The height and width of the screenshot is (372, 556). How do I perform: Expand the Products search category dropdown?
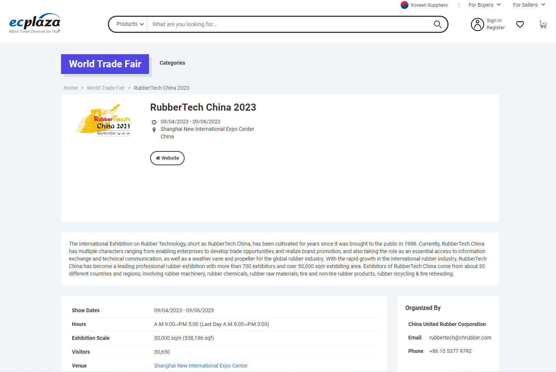(x=130, y=24)
